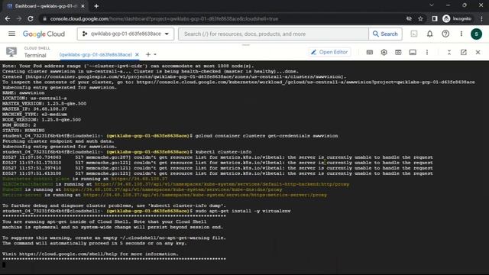Reload the current page
The width and height of the screenshot is (489, 275).
(x=31, y=18)
